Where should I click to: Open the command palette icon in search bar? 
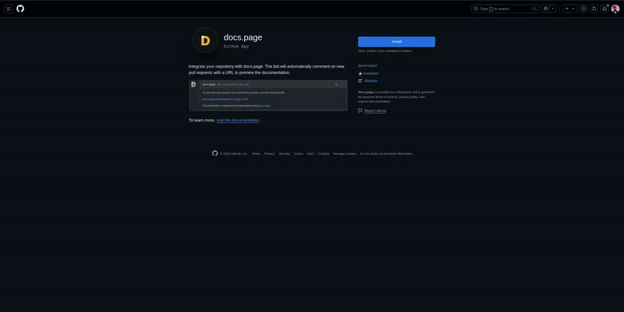point(535,9)
